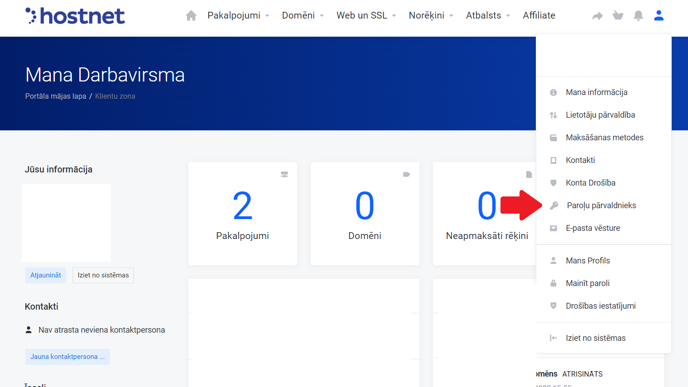Expand the Domēni dropdown menu
The image size is (688, 387).
point(303,15)
